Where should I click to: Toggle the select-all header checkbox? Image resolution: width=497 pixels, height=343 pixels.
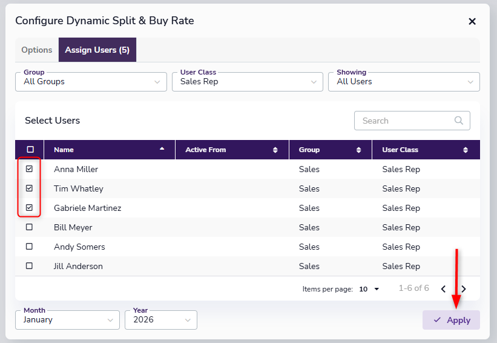tap(30, 150)
